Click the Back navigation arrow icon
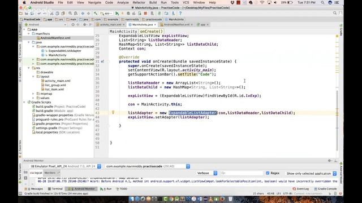This screenshot has height=203, width=362. click(83, 14)
